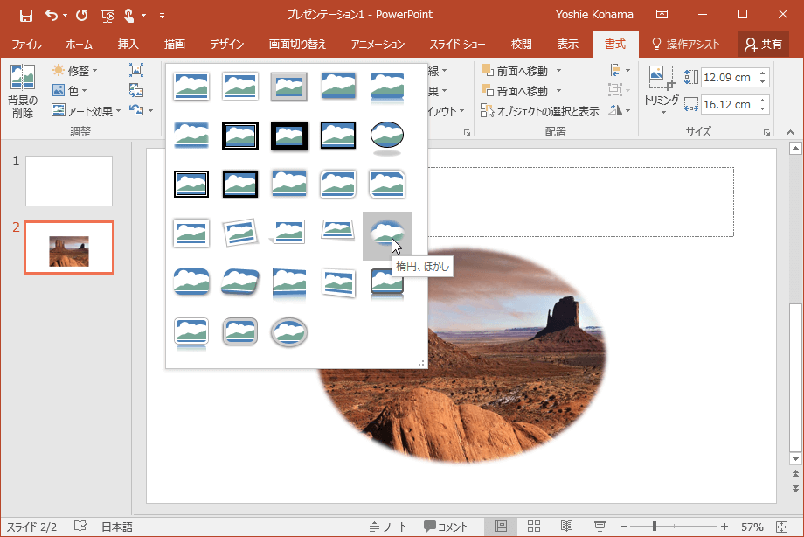Screen dimensions: 804x537
Task: Open 前面へ移動 dropdown arrow
Action: [x=559, y=71]
